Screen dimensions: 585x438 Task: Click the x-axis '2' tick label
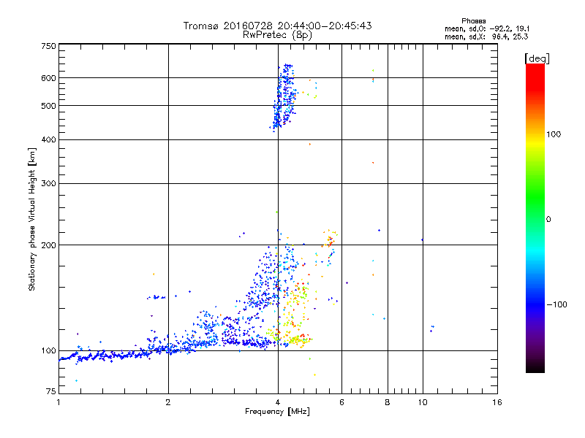168,402
